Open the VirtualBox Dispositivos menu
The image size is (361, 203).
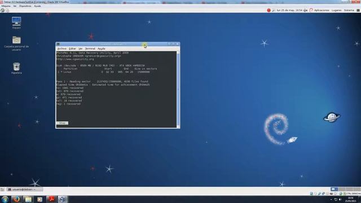(x=25, y=6)
